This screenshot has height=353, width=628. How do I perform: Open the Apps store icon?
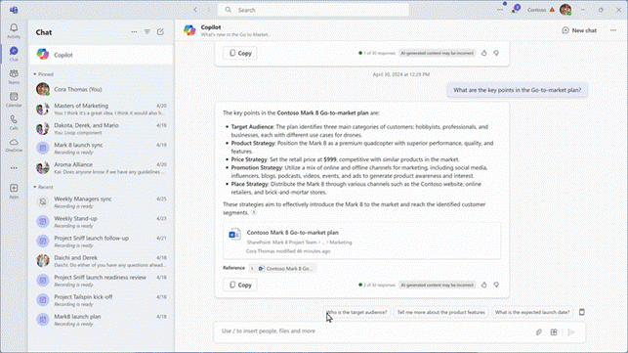click(14, 191)
